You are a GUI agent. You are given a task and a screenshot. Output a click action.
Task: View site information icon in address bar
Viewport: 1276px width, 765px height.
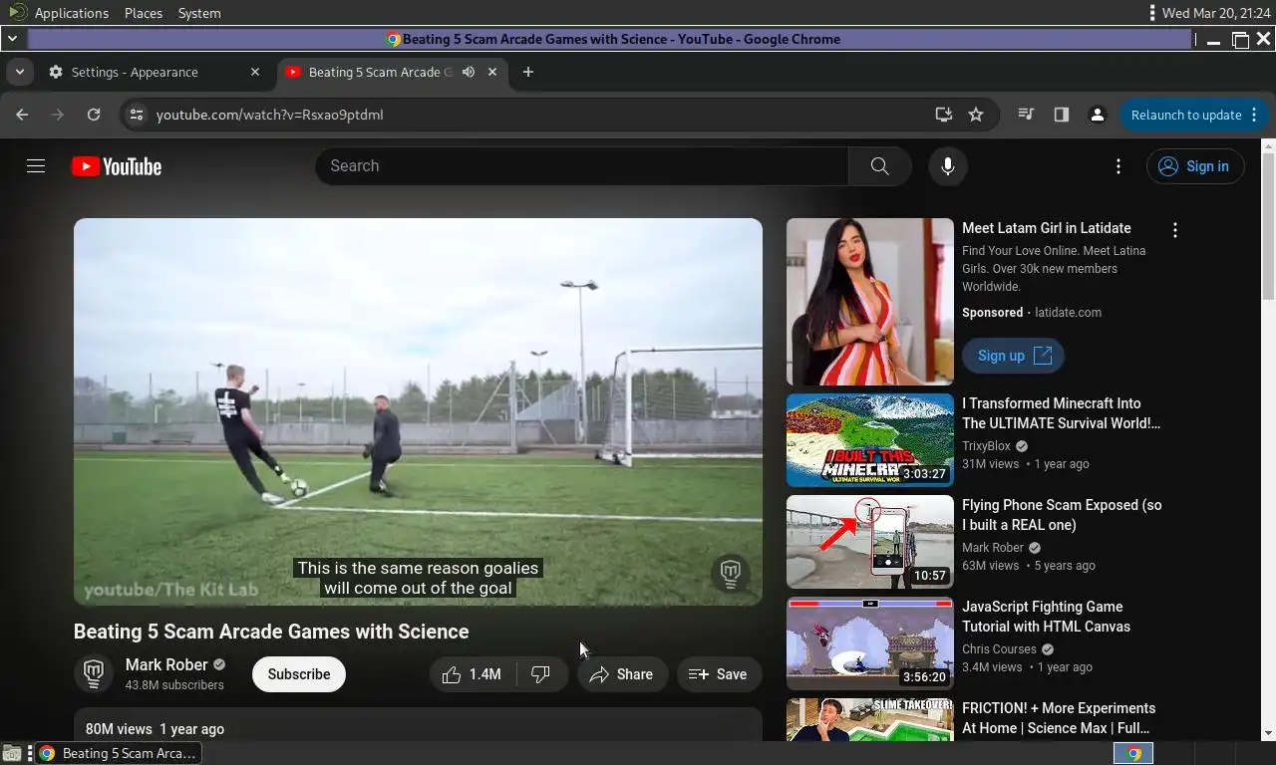click(138, 115)
